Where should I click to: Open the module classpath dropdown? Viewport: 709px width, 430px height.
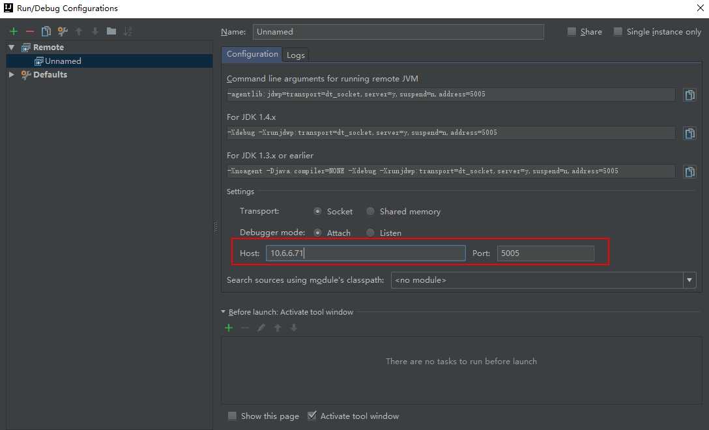[x=689, y=280]
